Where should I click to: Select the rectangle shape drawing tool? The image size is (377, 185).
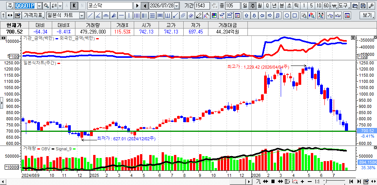pyautogui.click(x=295, y=15)
